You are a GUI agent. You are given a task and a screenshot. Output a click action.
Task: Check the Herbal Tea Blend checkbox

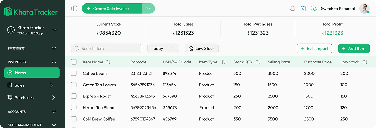[74, 107]
